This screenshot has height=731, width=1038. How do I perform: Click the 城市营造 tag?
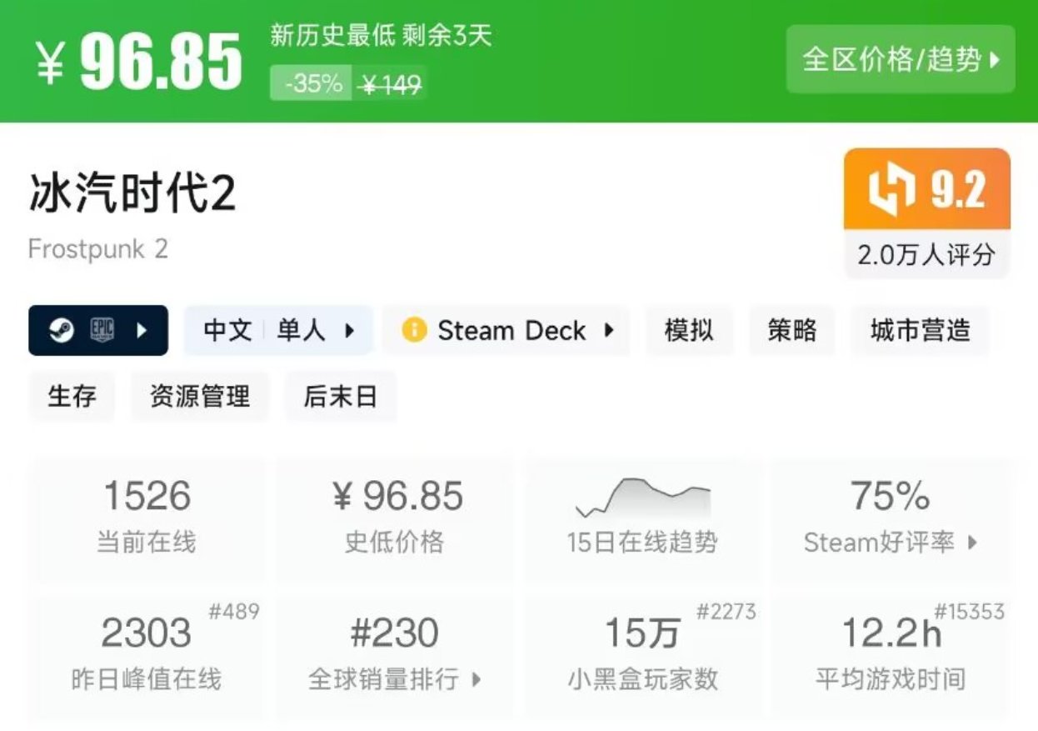point(920,331)
